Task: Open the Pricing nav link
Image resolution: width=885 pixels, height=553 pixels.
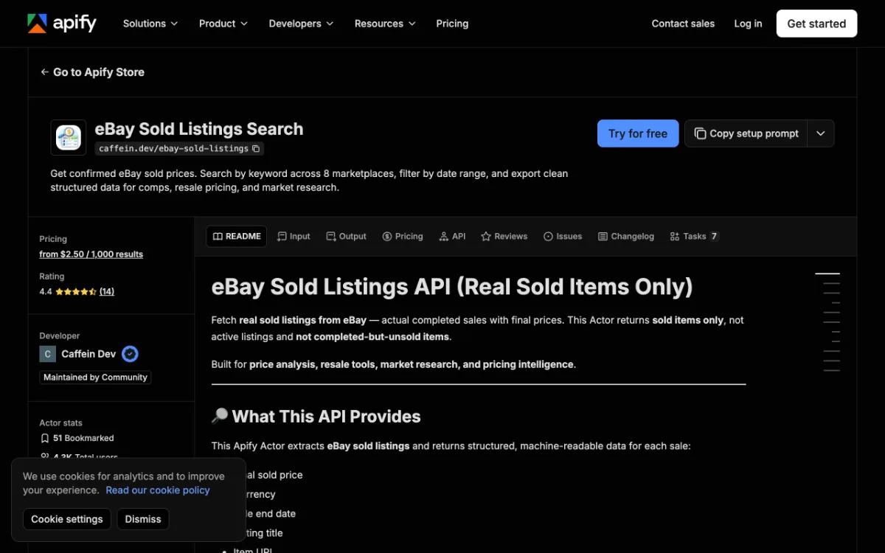Action: click(x=452, y=24)
